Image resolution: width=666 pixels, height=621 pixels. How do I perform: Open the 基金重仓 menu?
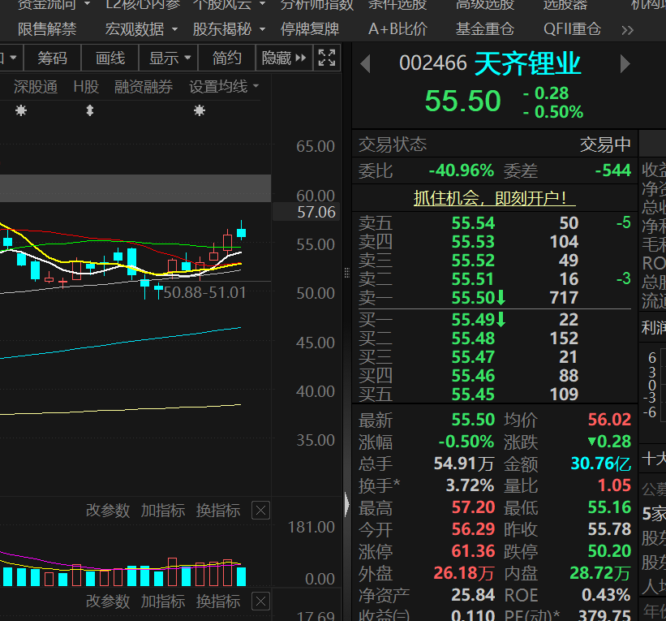click(484, 29)
